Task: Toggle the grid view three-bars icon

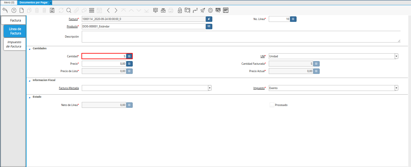Action: [x=91, y=10]
